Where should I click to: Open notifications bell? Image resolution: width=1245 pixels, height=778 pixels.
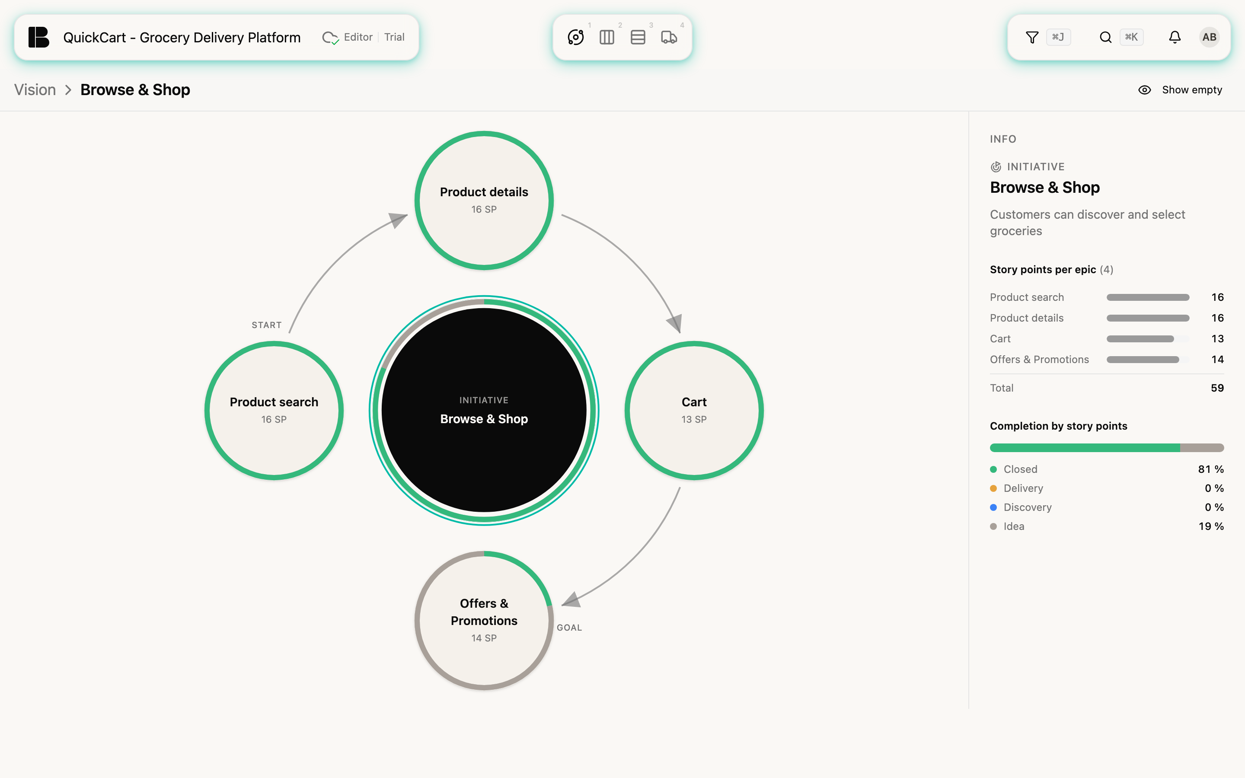1175,37
